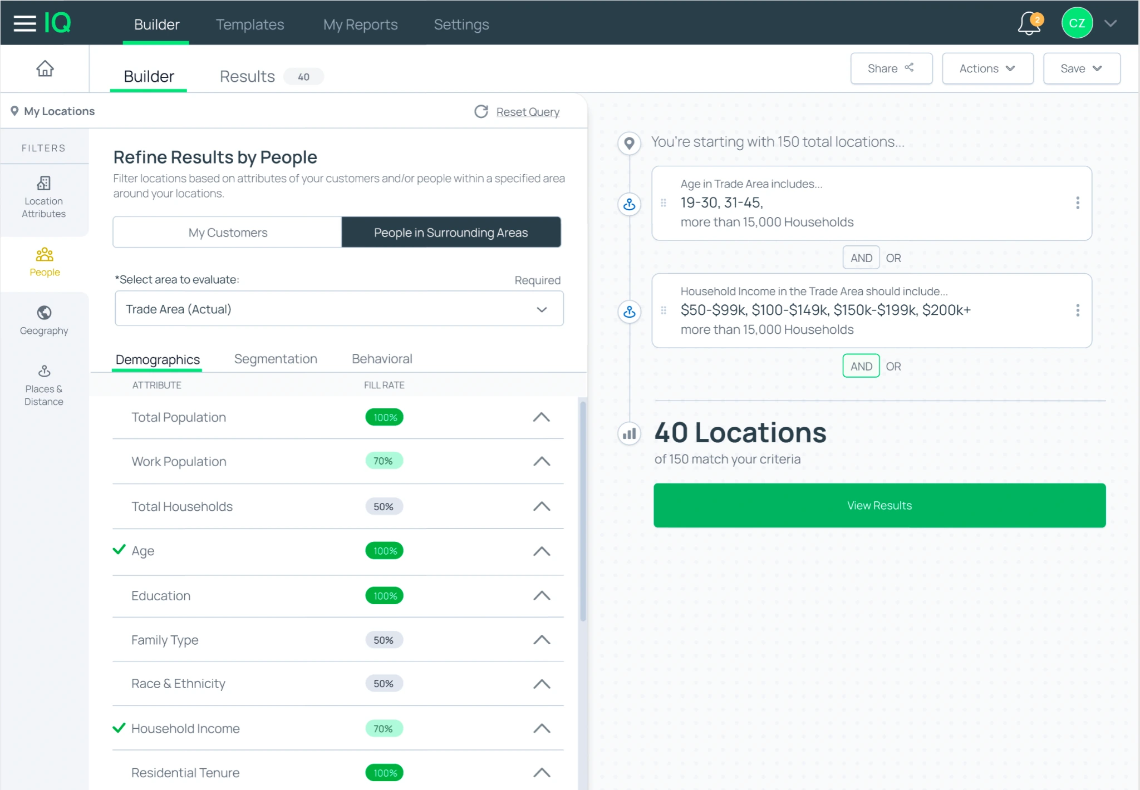The height and width of the screenshot is (790, 1140).
Task: Open the notifications bell
Action: pos(1029,23)
